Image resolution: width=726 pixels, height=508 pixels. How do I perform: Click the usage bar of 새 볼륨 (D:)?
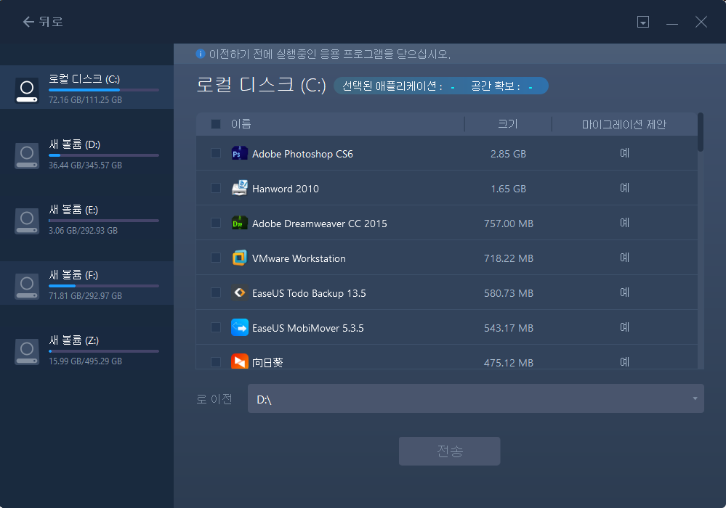coord(104,155)
